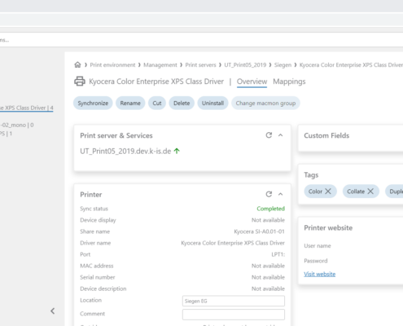
Task: Open UT_Print05_2019 breadcrumb
Action: (245, 65)
